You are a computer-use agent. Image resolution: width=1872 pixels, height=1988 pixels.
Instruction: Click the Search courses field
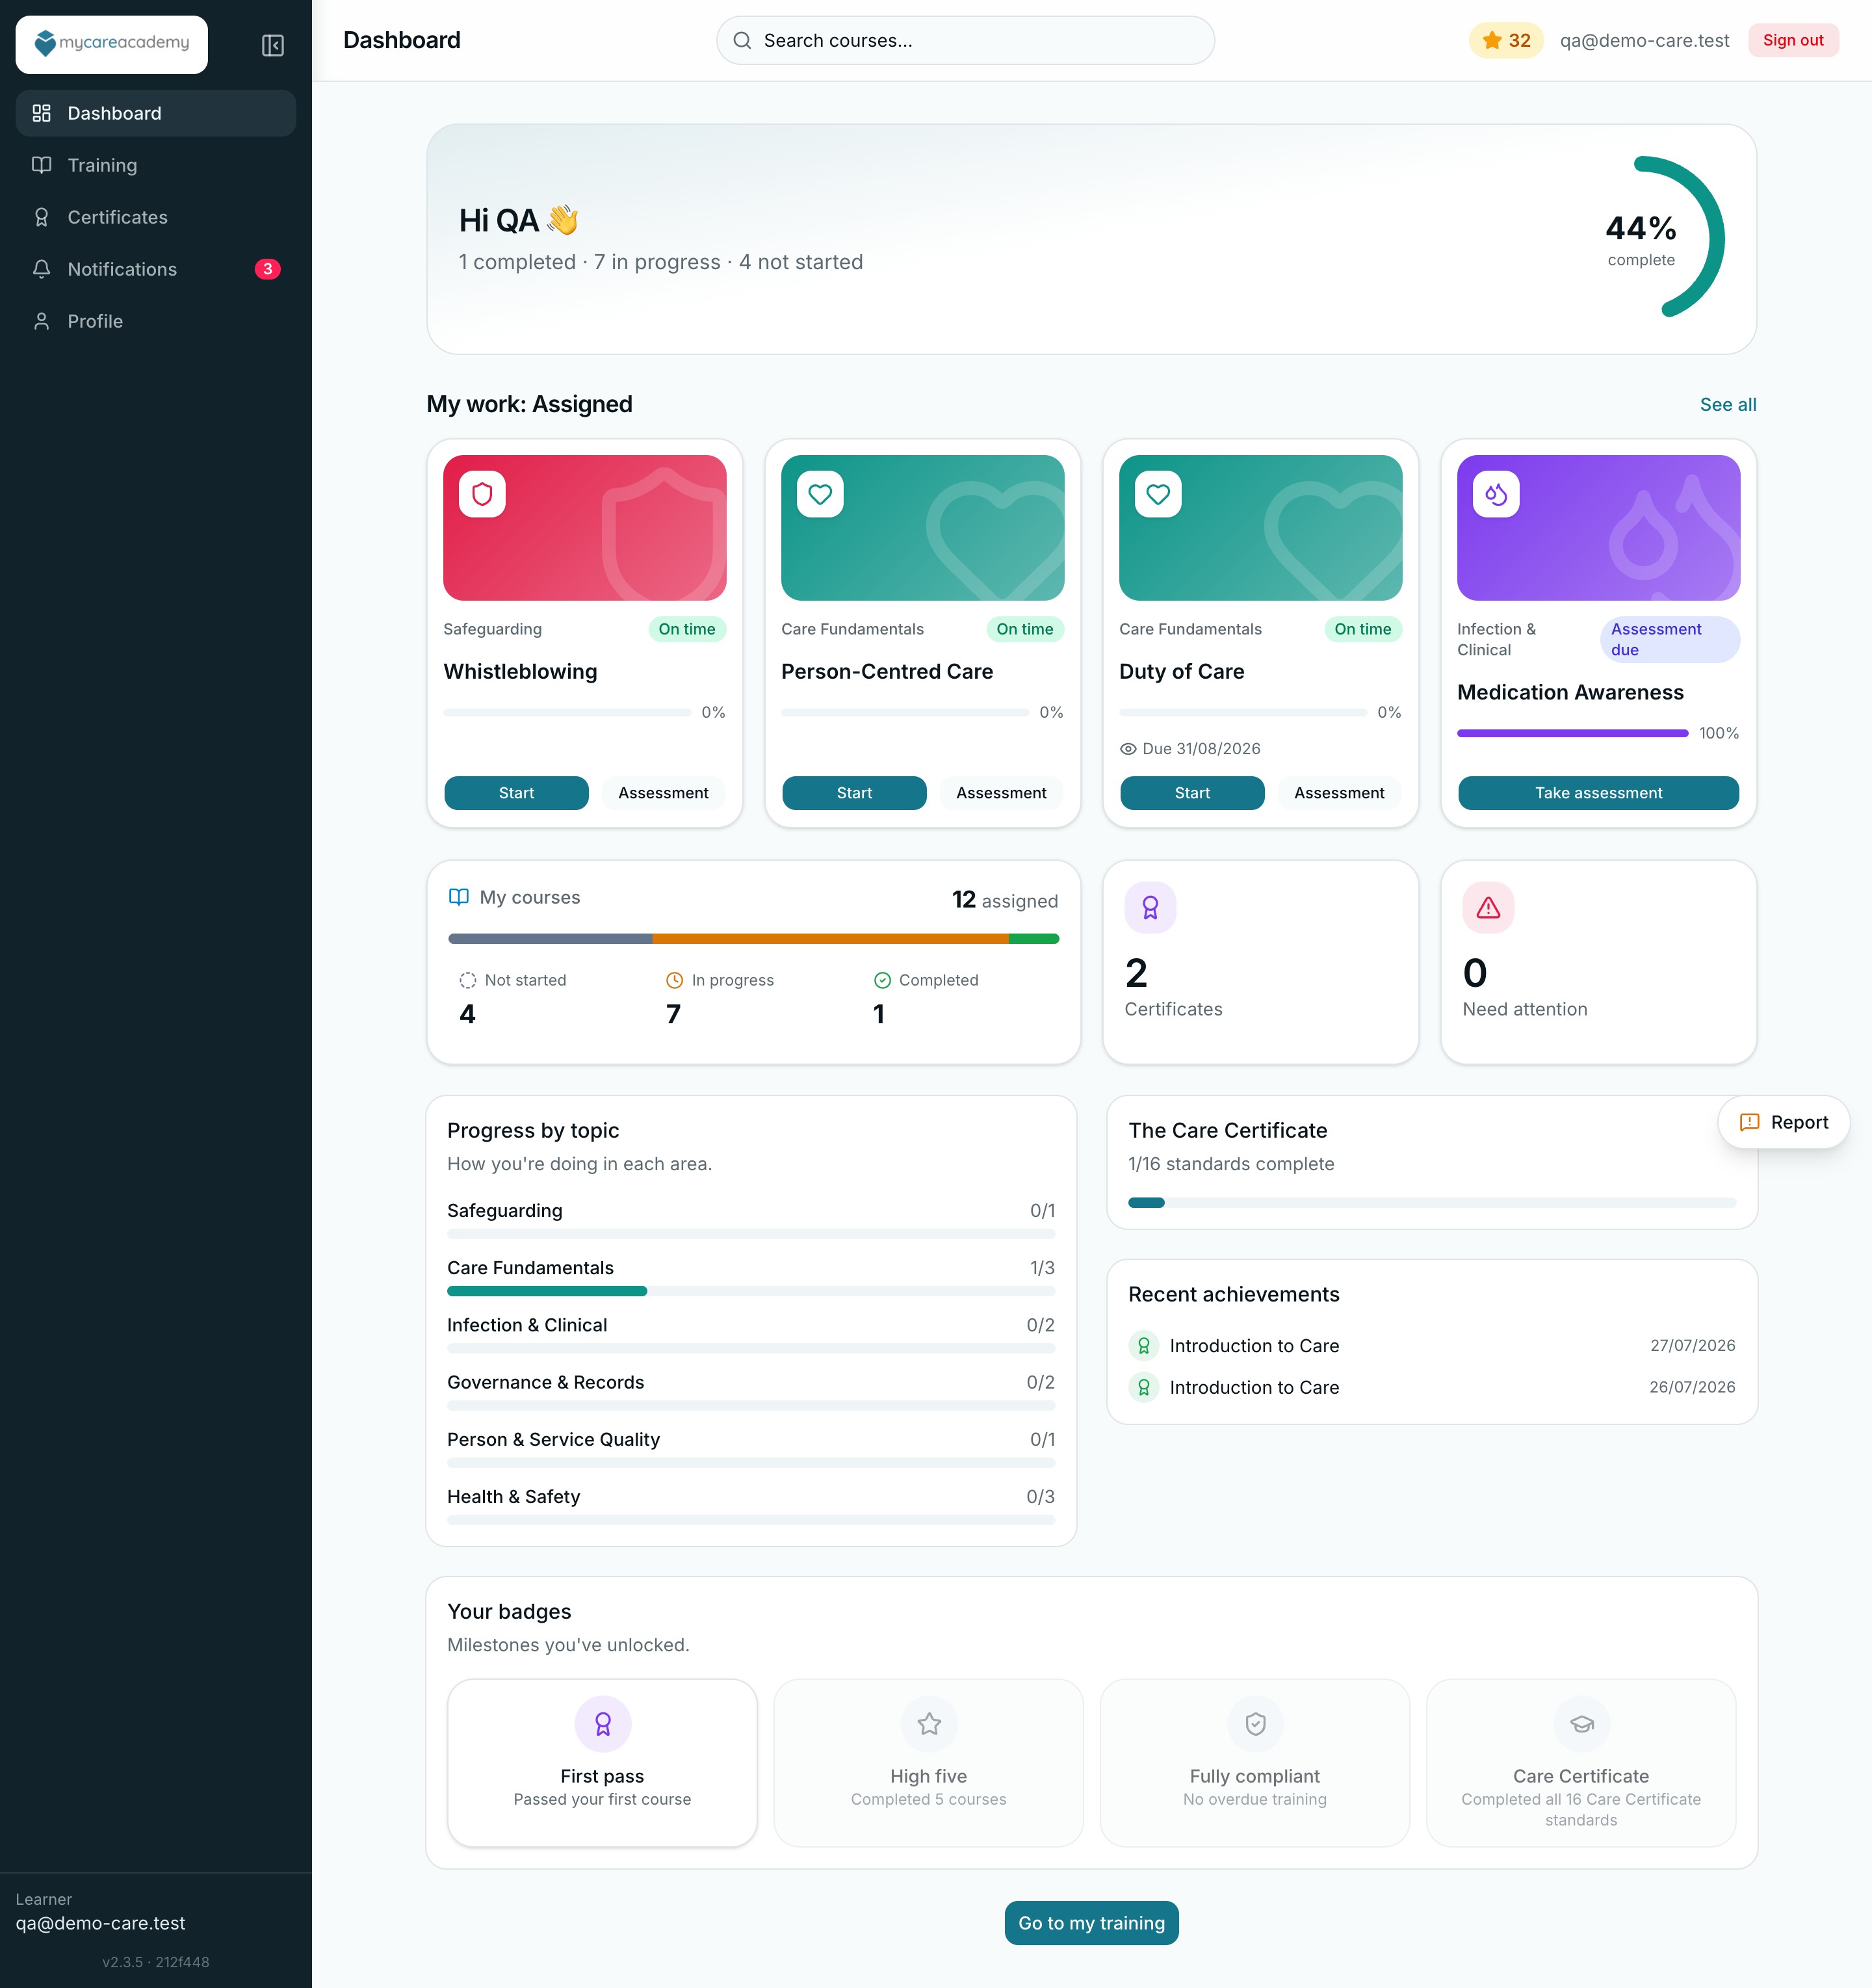[965, 41]
